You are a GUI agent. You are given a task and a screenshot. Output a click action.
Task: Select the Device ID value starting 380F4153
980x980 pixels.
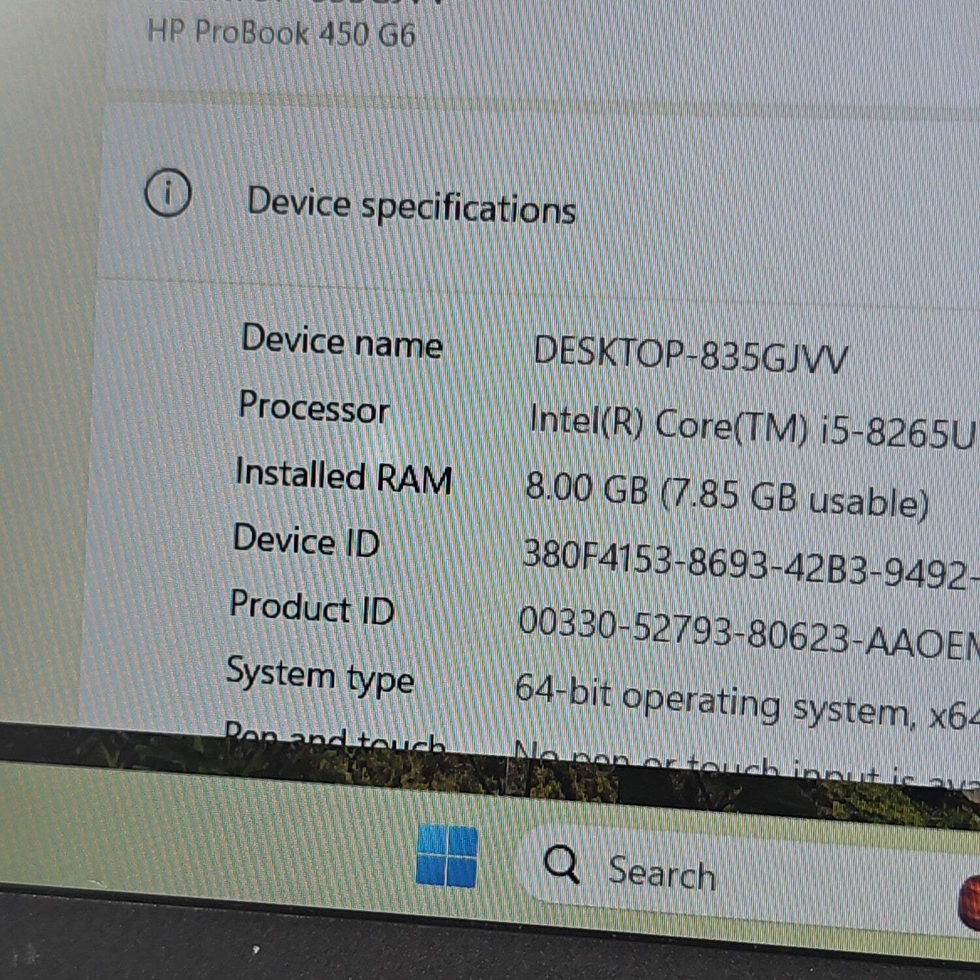tap(751, 565)
